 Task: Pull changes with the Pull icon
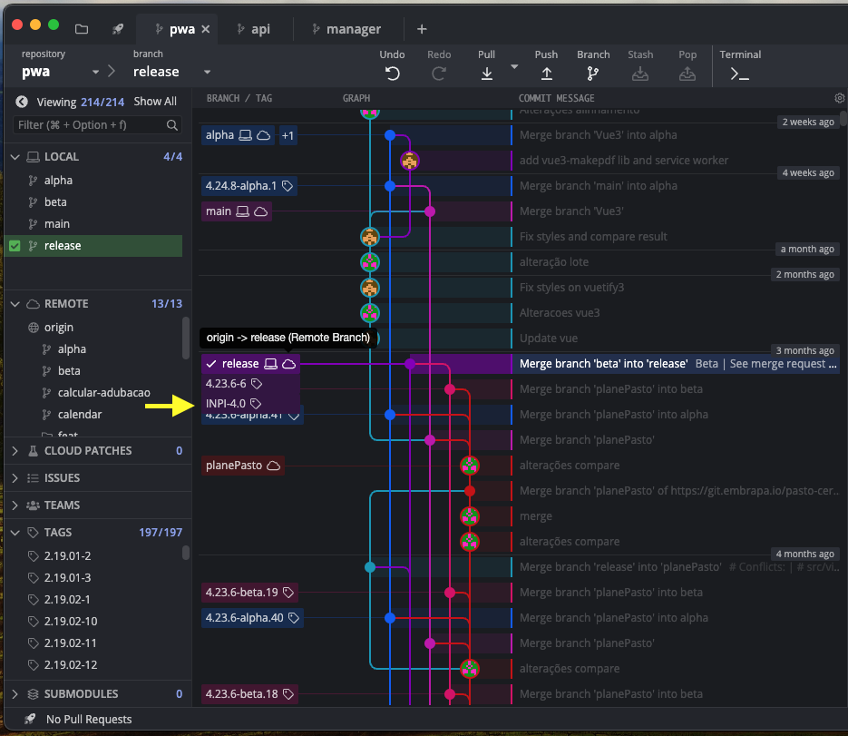(487, 74)
